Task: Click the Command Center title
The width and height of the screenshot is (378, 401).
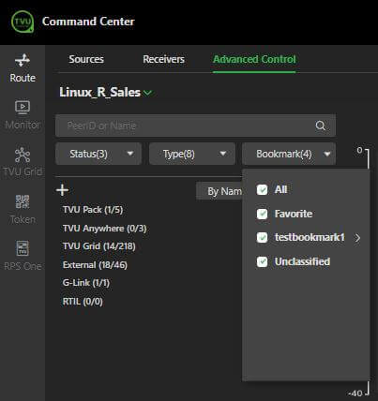Action: [88, 22]
